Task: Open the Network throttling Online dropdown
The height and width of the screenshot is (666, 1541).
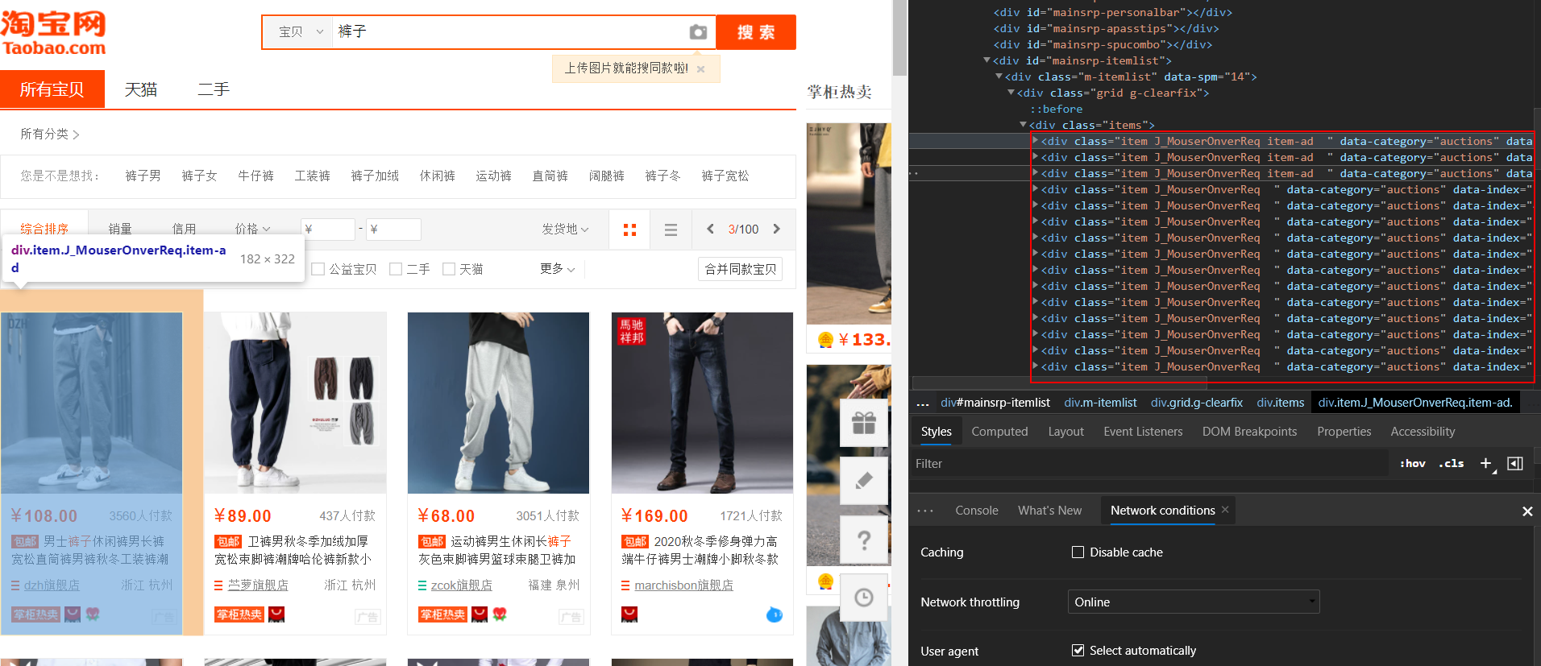Action: pyautogui.click(x=1194, y=602)
